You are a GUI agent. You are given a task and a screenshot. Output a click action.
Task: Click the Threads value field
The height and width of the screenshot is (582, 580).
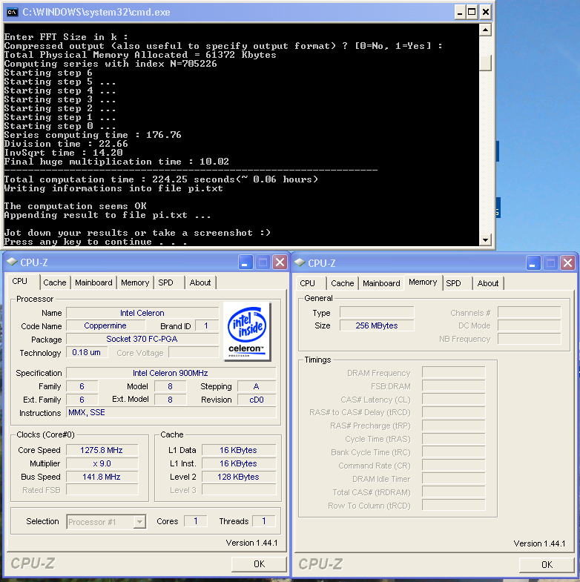tap(264, 521)
